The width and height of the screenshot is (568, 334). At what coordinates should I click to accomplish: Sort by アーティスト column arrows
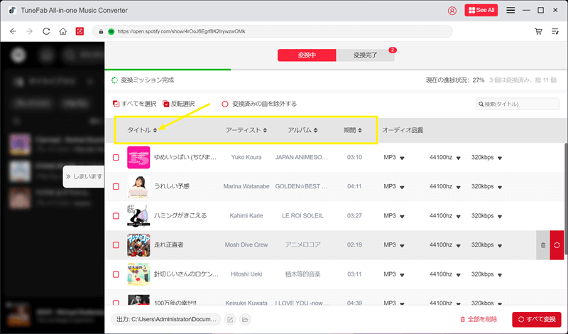tap(265, 130)
